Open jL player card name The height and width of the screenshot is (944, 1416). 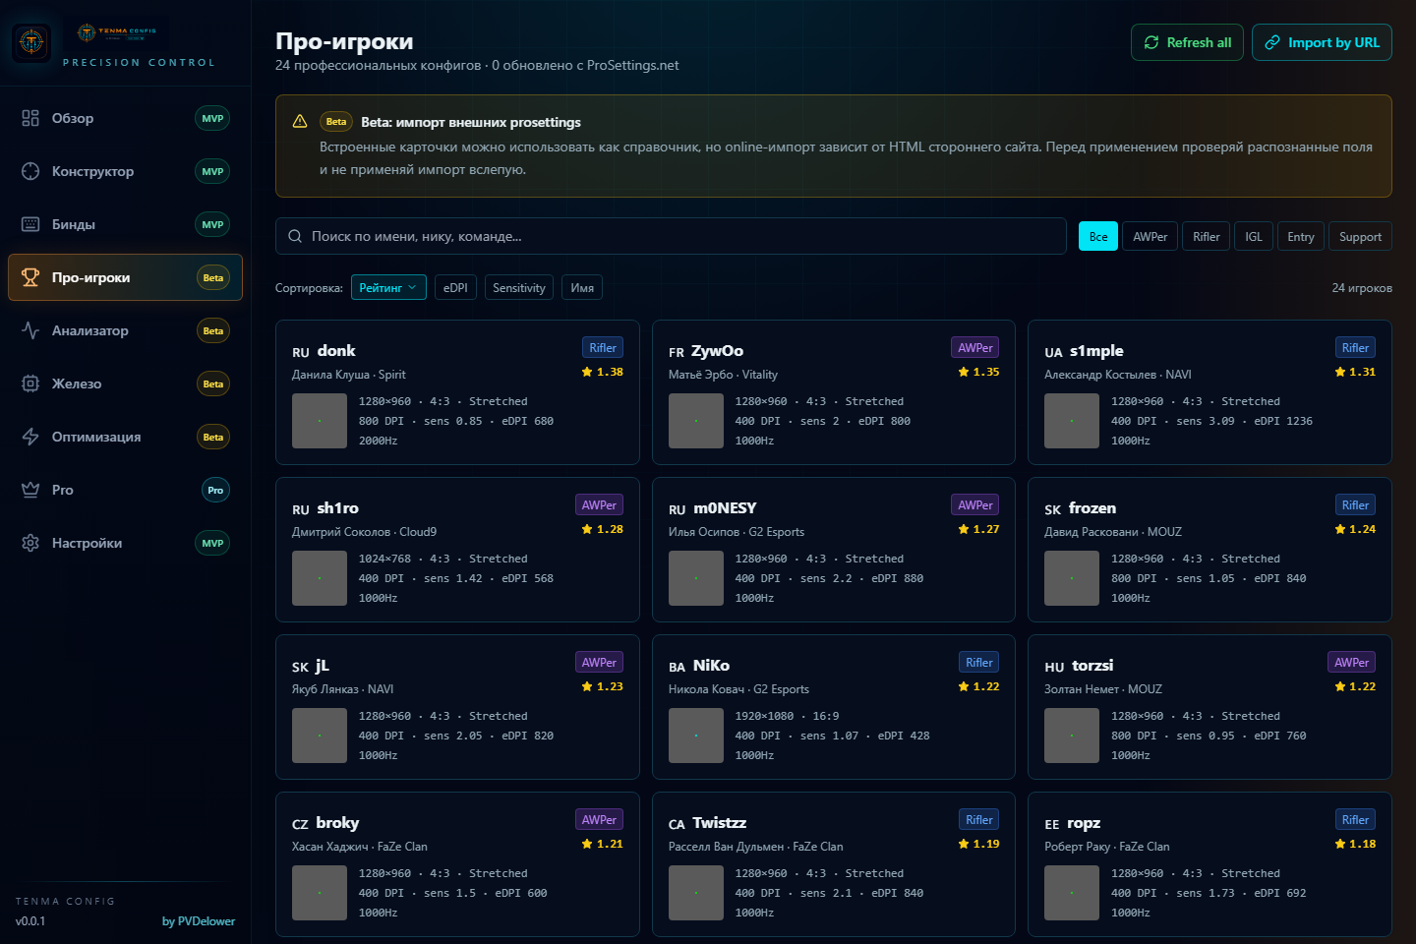pos(323,666)
